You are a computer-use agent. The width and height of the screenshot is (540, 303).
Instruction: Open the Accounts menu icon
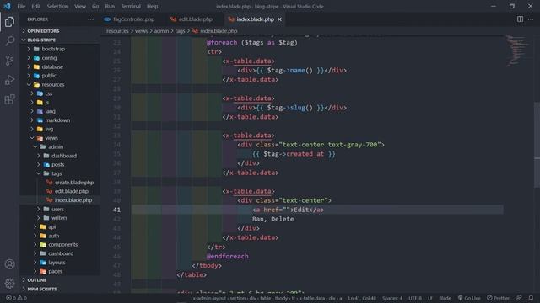point(9,263)
